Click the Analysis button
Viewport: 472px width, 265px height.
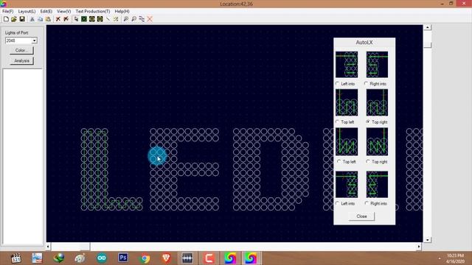pos(21,60)
